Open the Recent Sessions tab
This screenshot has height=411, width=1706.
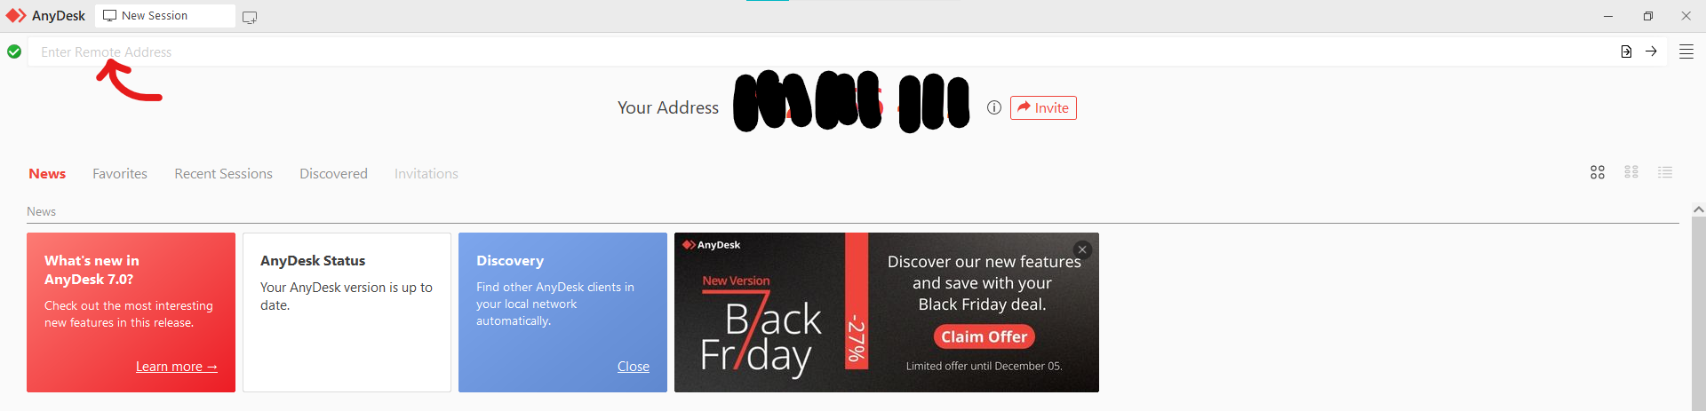tap(223, 174)
